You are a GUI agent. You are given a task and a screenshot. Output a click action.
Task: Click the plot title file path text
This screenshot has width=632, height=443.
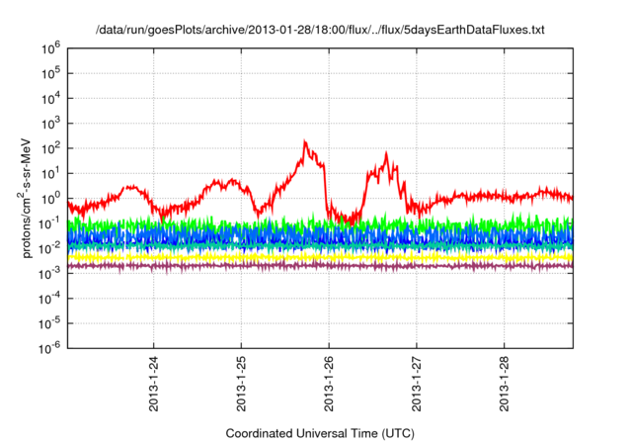pyautogui.click(x=320, y=30)
